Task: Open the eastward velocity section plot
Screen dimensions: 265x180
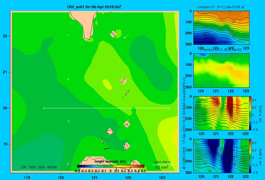Action: tap(221, 156)
